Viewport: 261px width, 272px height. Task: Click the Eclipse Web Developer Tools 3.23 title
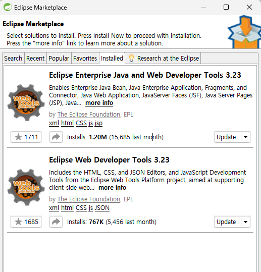[109, 160]
